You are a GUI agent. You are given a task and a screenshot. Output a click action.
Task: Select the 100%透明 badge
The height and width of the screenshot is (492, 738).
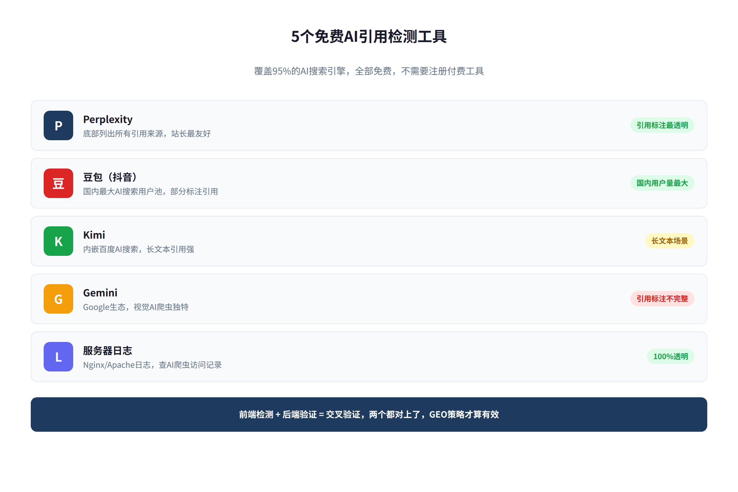pos(671,356)
